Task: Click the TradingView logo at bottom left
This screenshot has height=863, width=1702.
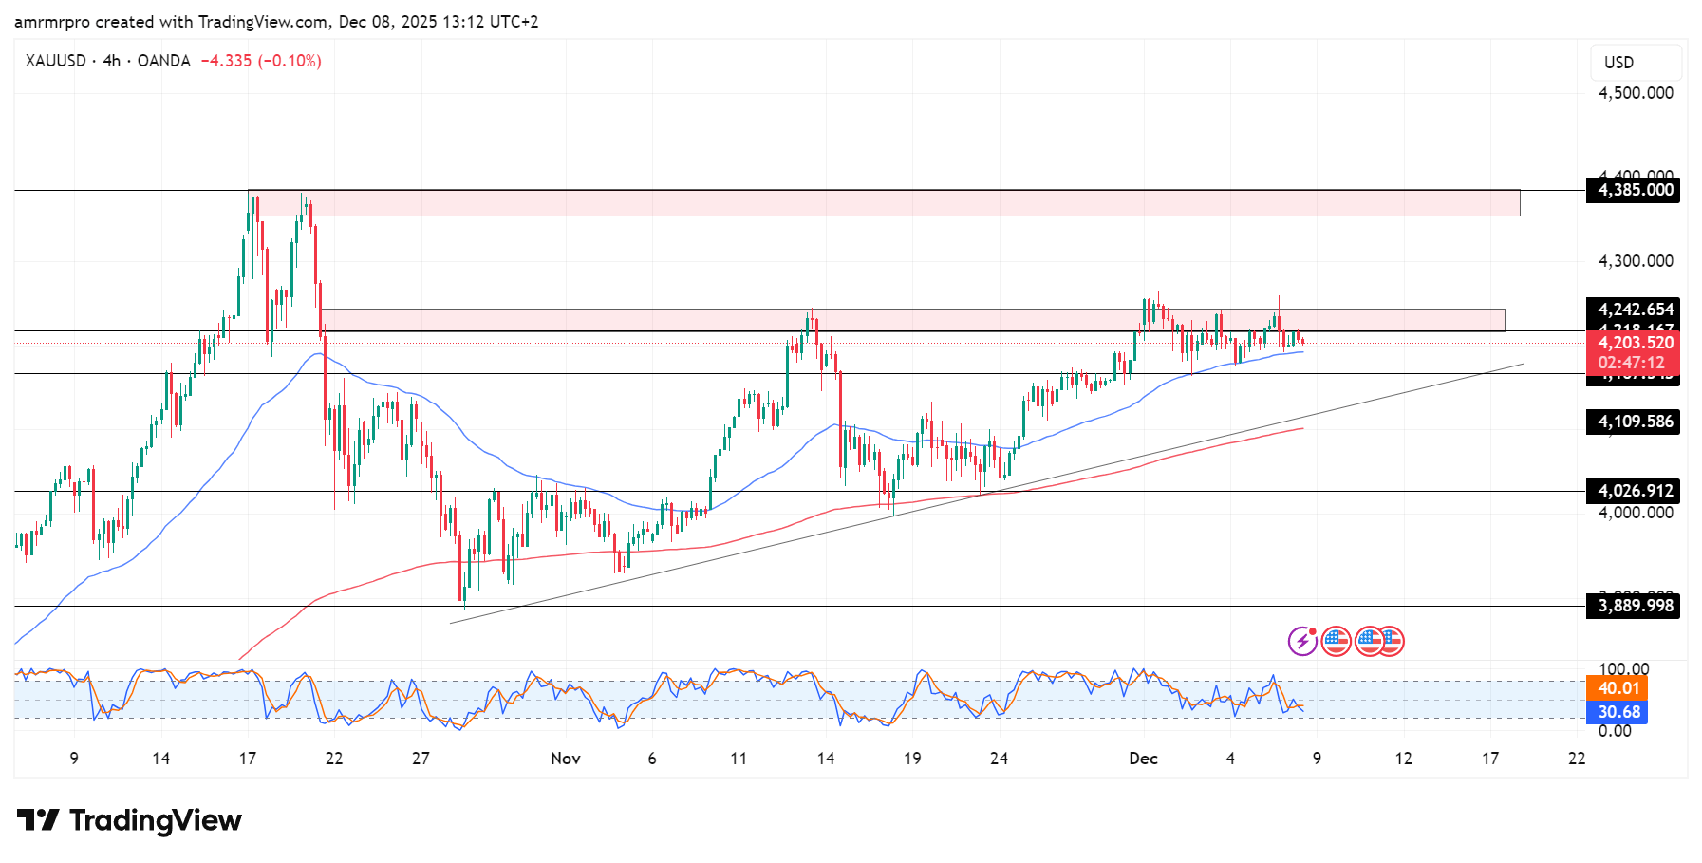Action: click(129, 820)
